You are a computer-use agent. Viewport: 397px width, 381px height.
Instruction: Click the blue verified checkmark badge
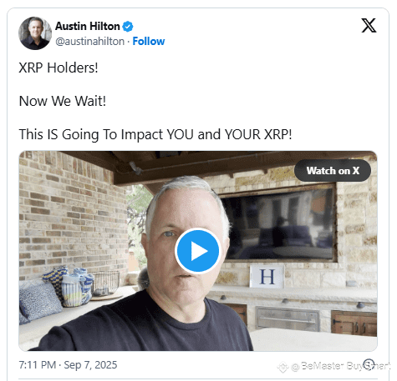[x=128, y=27]
